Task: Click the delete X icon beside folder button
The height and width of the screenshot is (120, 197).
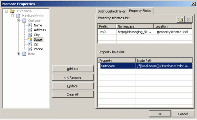Action: (x=188, y=20)
